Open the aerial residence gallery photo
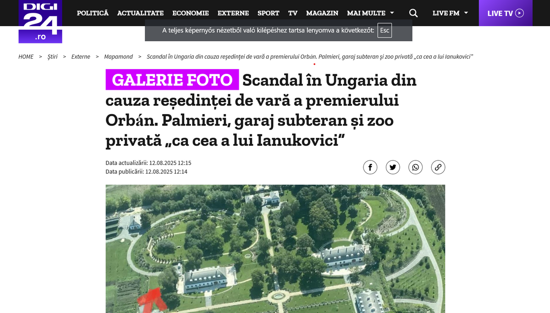550x313 pixels. (275, 249)
